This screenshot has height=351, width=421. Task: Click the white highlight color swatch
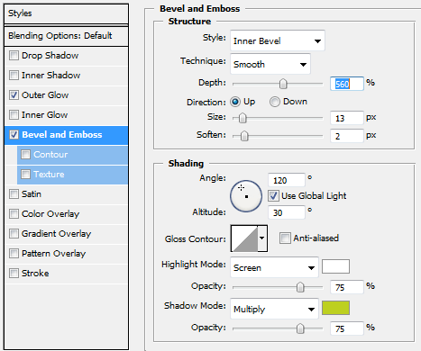(x=335, y=266)
